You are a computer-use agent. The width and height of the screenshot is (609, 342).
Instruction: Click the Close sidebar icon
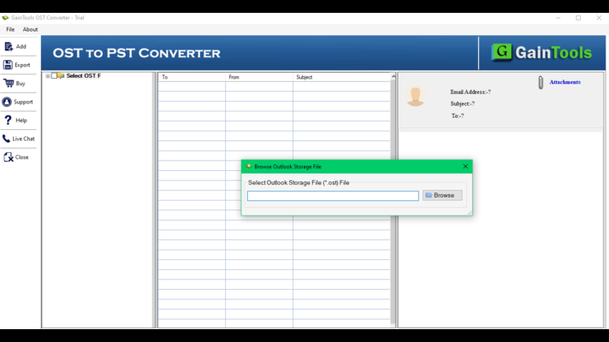[9, 157]
